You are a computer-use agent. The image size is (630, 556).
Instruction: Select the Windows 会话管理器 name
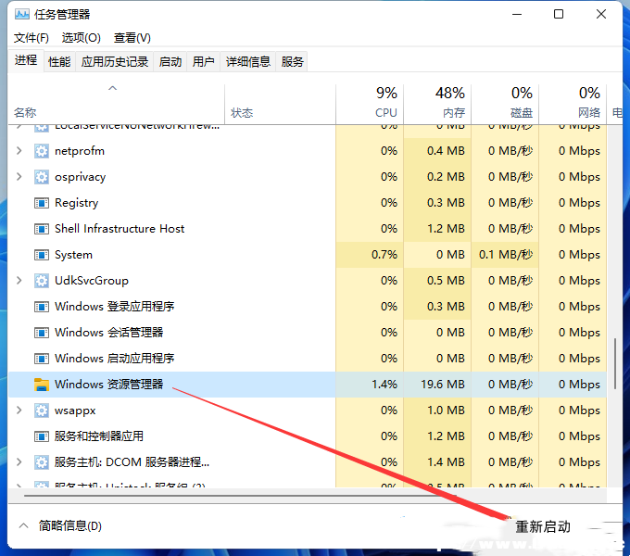click(x=109, y=333)
